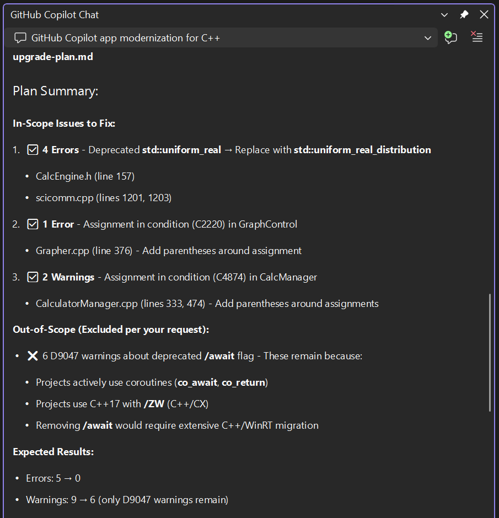Close the Copilot Chat panel

(484, 14)
